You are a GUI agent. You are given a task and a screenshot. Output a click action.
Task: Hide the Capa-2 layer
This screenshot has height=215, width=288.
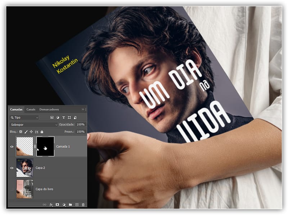(12, 168)
